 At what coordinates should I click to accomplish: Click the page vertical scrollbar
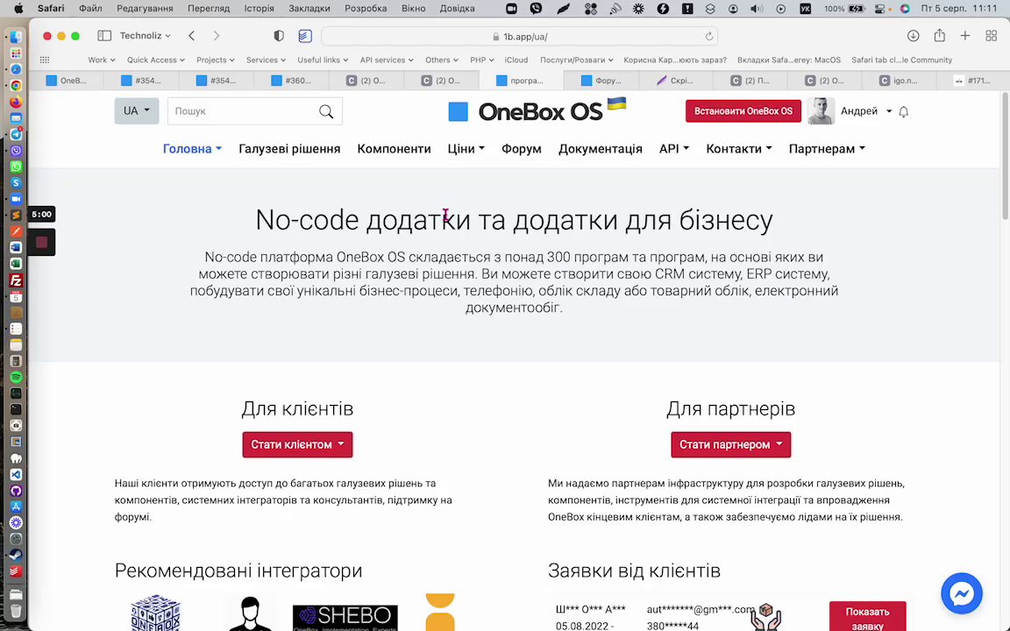click(x=1005, y=157)
